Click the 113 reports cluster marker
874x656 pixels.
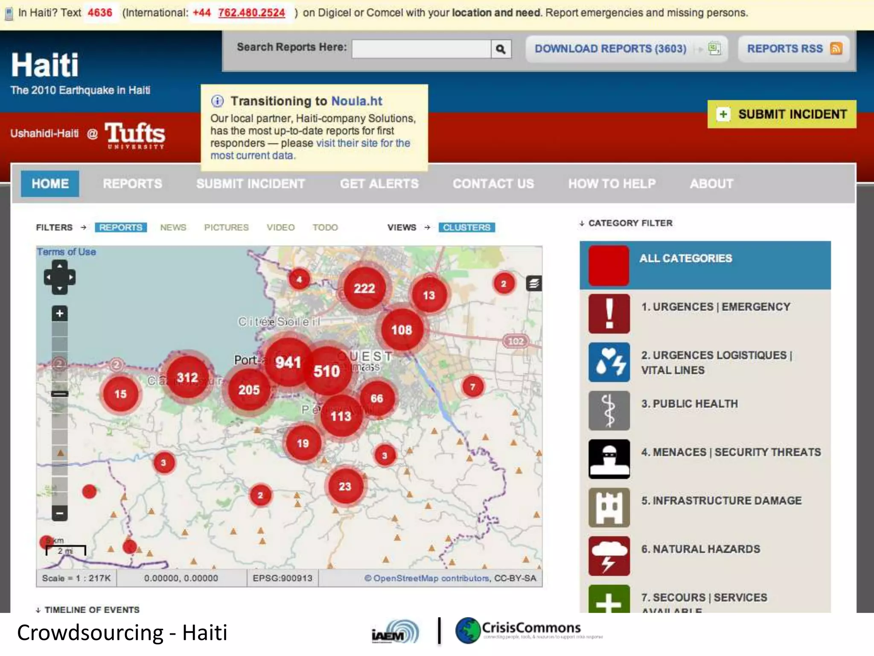(341, 416)
